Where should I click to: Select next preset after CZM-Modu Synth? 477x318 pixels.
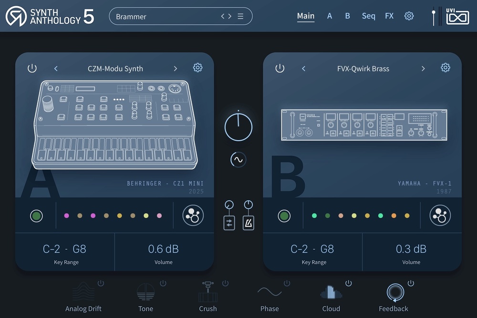tap(175, 69)
